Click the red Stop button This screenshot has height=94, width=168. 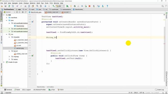coord(90,6)
